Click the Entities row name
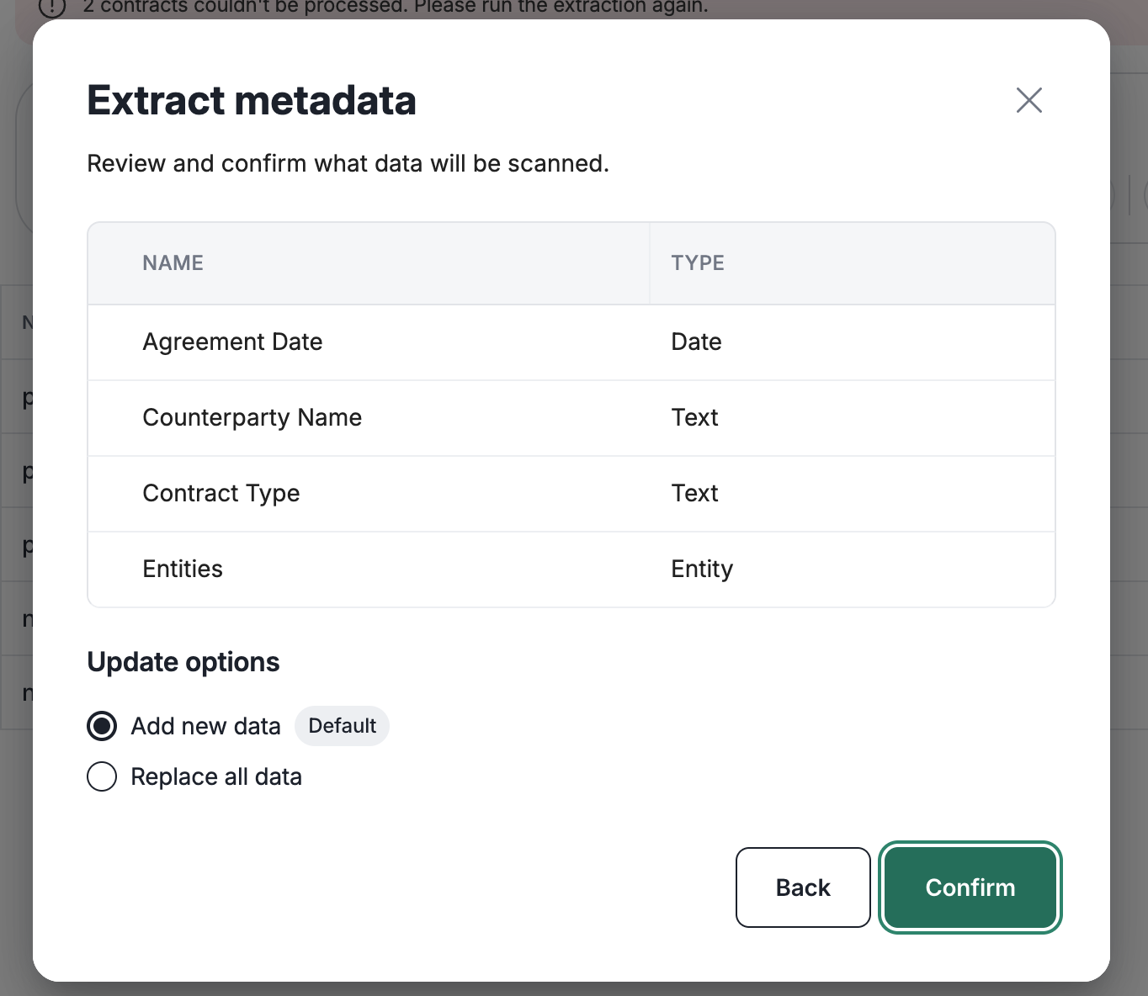1148x996 pixels. (x=183, y=570)
